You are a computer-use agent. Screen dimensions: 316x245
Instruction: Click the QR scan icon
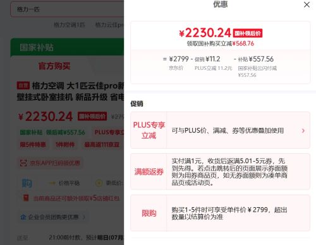pyautogui.click(x=23, y=163)
